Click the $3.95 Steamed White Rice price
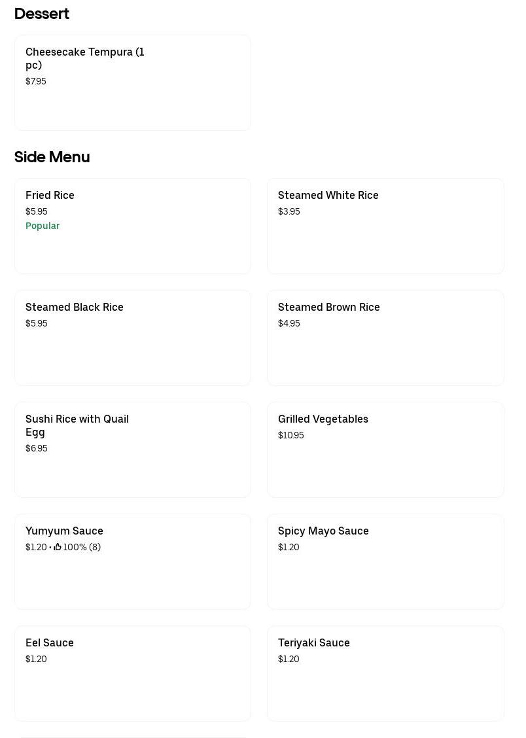526x738 pixels. tap(289, 211)
